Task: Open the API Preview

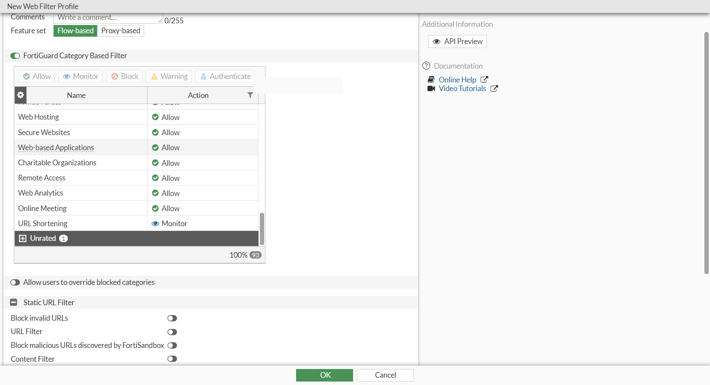Action: click(x=458, y=41)
